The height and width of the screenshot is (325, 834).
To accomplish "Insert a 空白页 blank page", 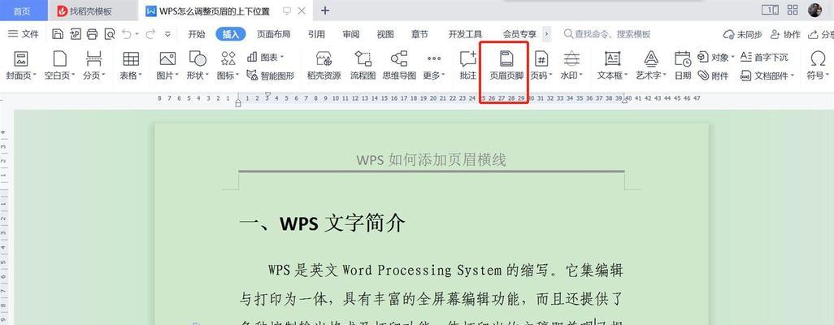I will (x=59, y=66).
